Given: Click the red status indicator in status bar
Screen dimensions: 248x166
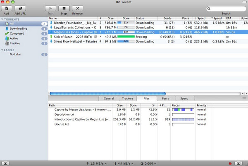Looking at the screenshot, I should [x=230, y=163].
